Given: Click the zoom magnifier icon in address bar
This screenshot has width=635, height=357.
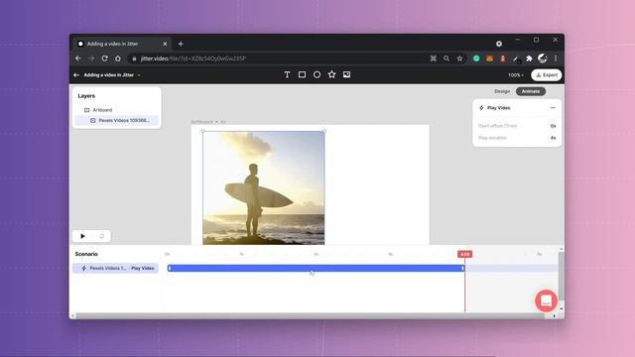Looking at the screenshot, I should [446, 59].
